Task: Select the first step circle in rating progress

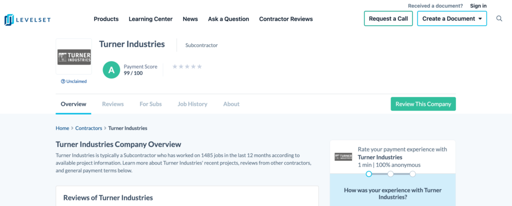Action: (x=368, y=174)
